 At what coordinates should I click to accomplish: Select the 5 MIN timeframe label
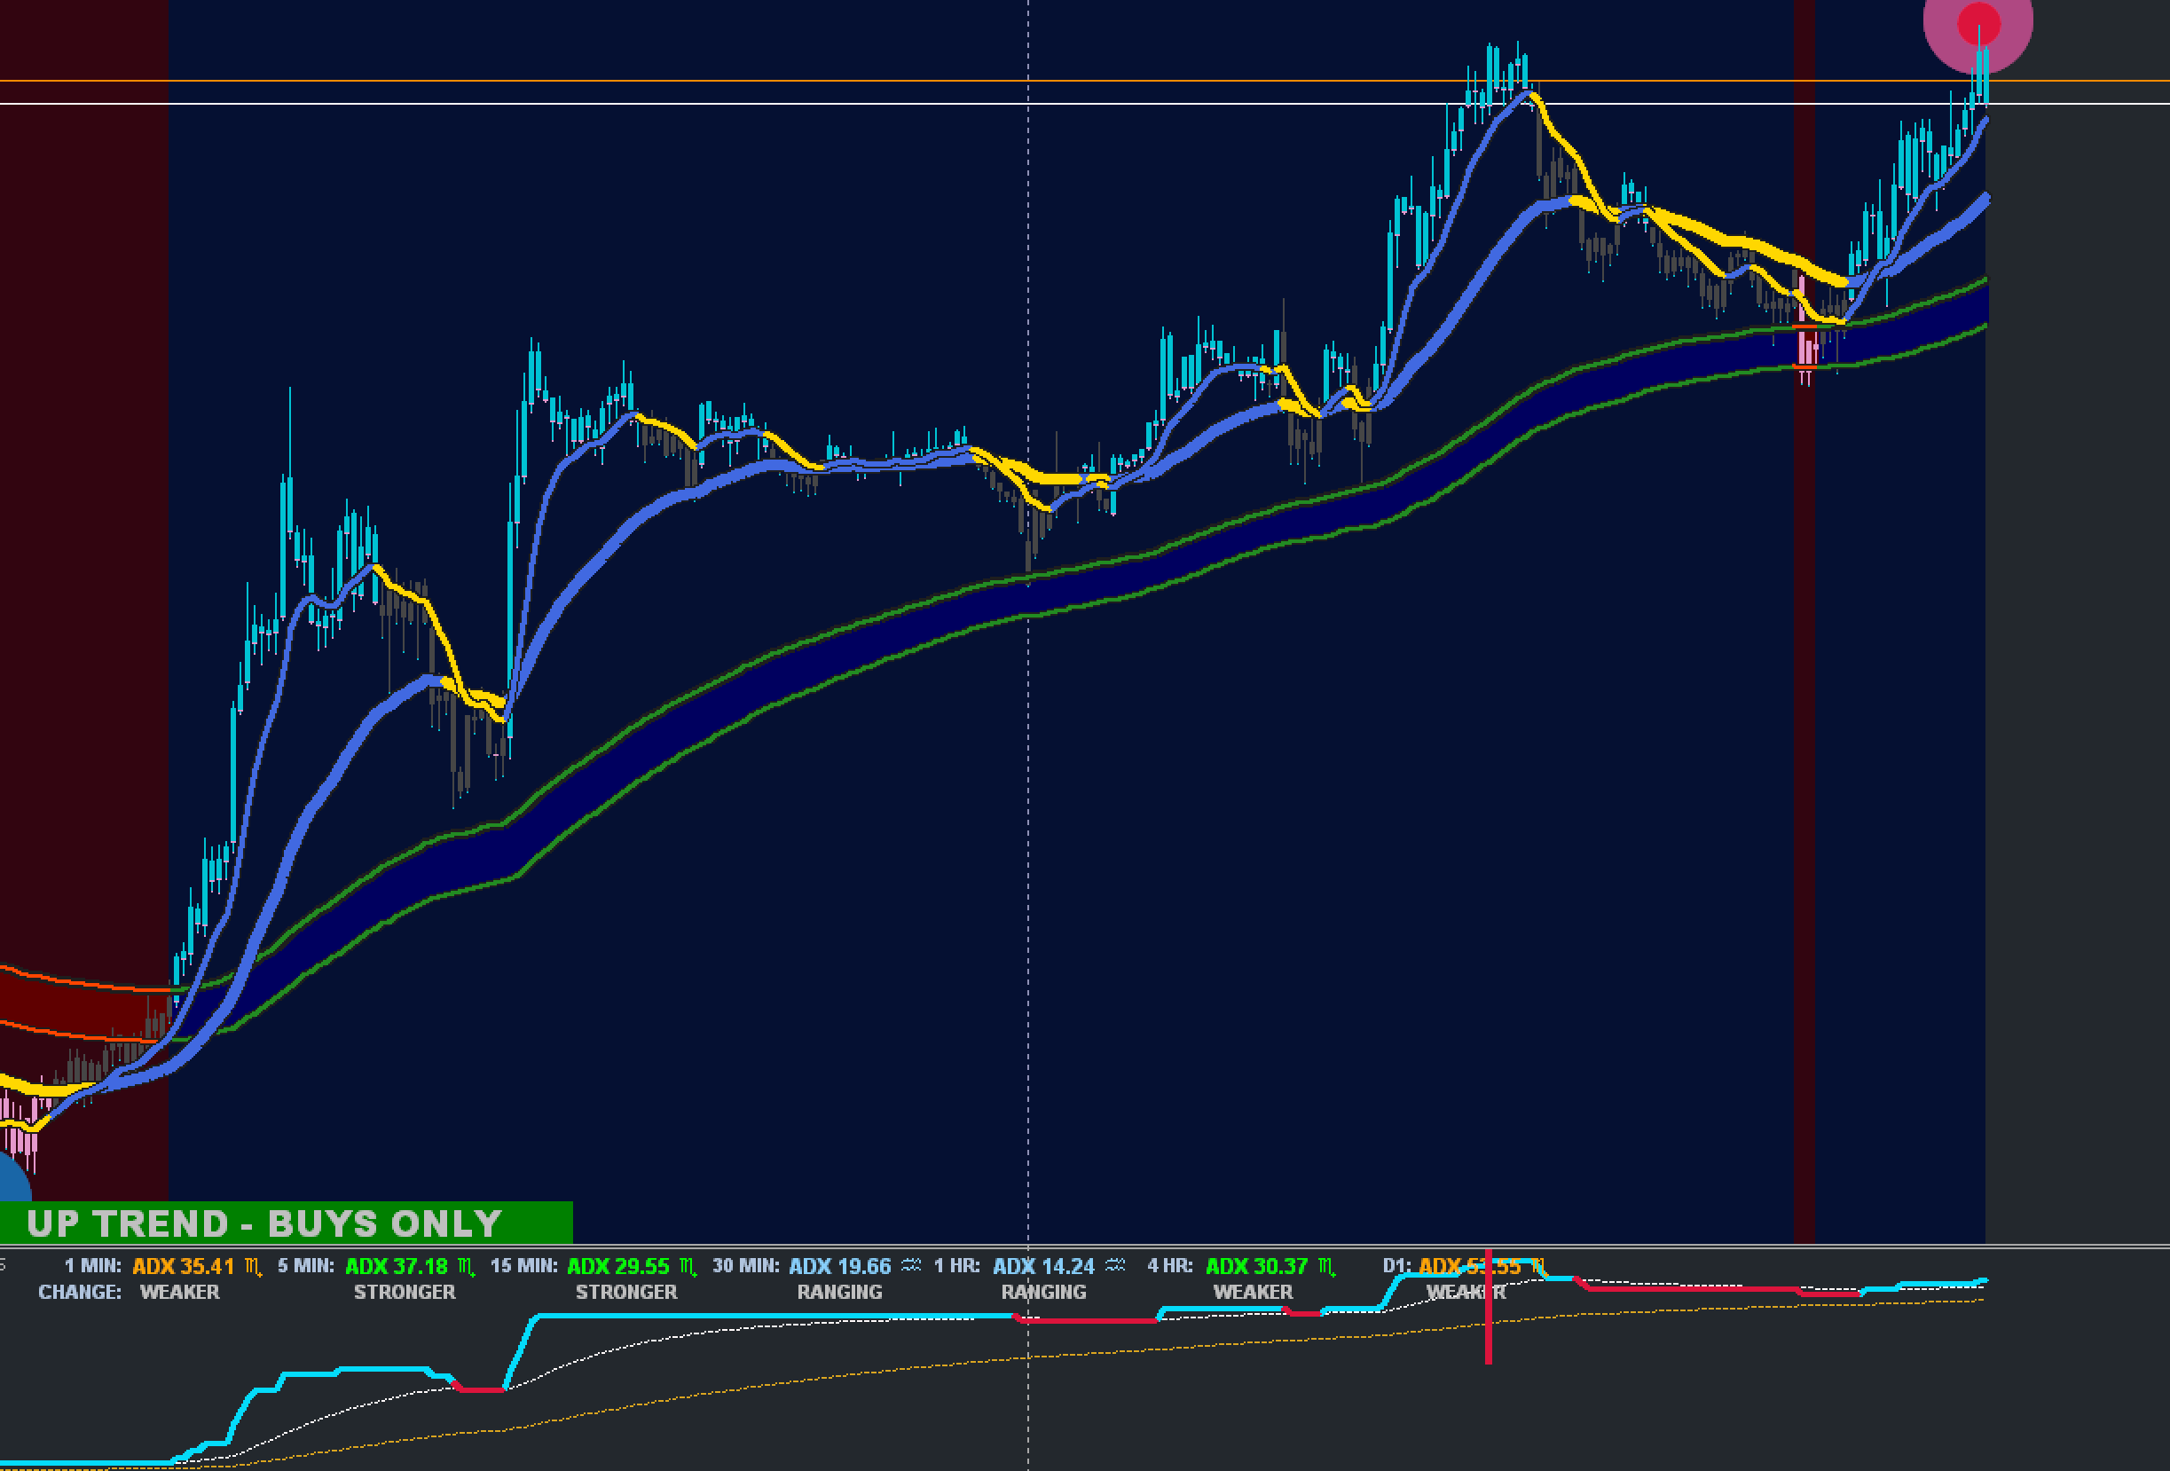click(305, 1266)
